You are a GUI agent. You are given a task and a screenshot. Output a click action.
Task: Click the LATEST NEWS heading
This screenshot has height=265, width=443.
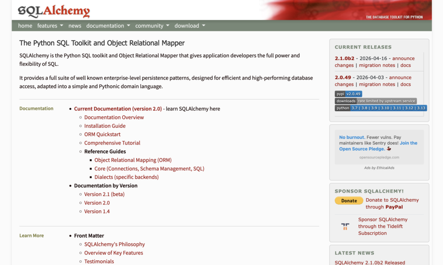tap(354, 253)
